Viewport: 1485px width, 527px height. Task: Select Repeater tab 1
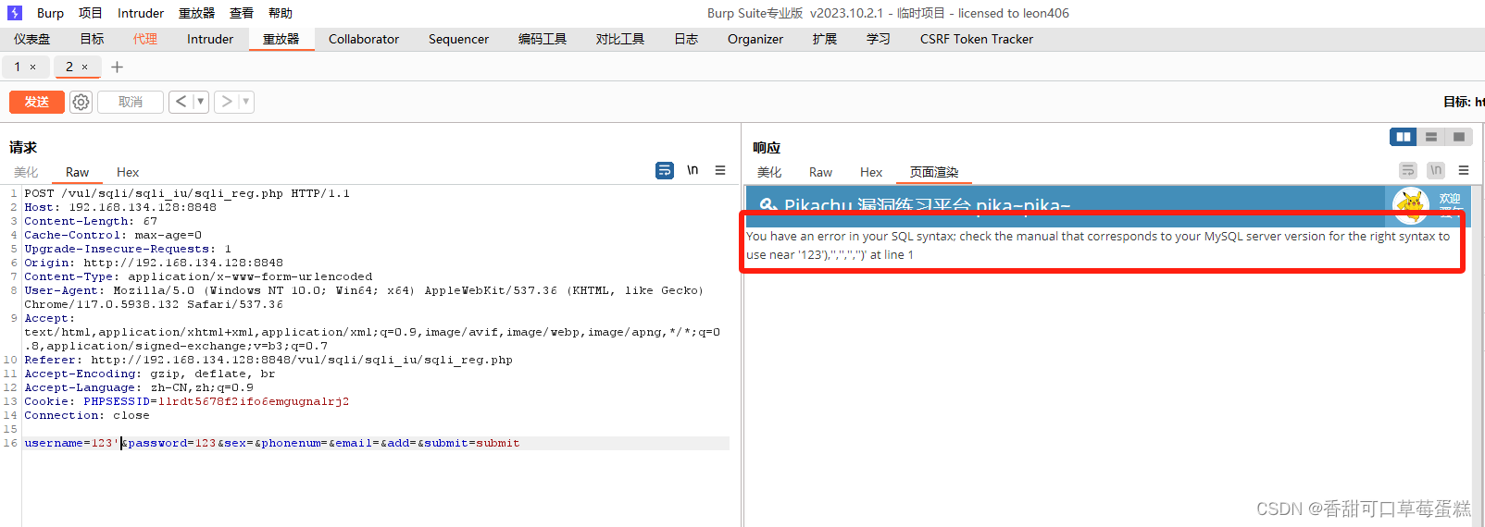[x=17, y=67]
